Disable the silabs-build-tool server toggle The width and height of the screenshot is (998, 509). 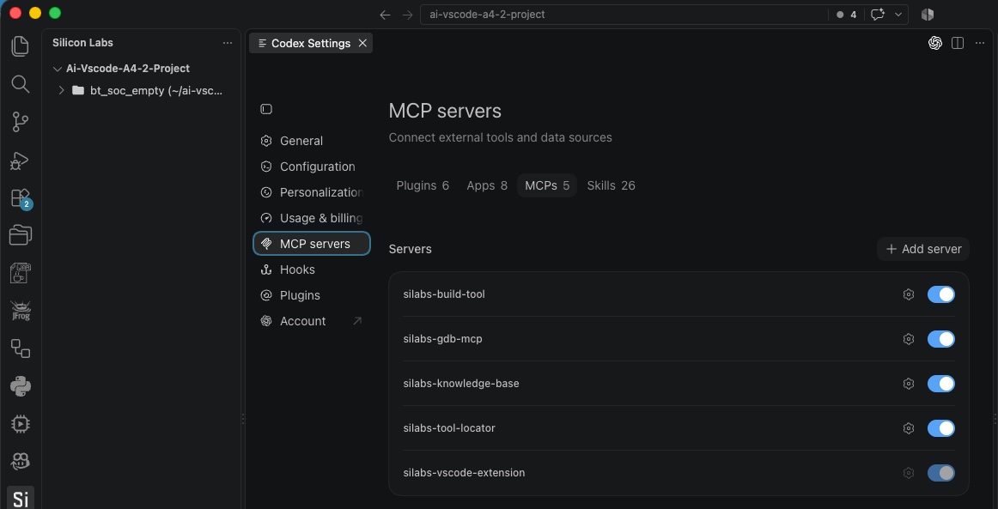pos(940,294)
